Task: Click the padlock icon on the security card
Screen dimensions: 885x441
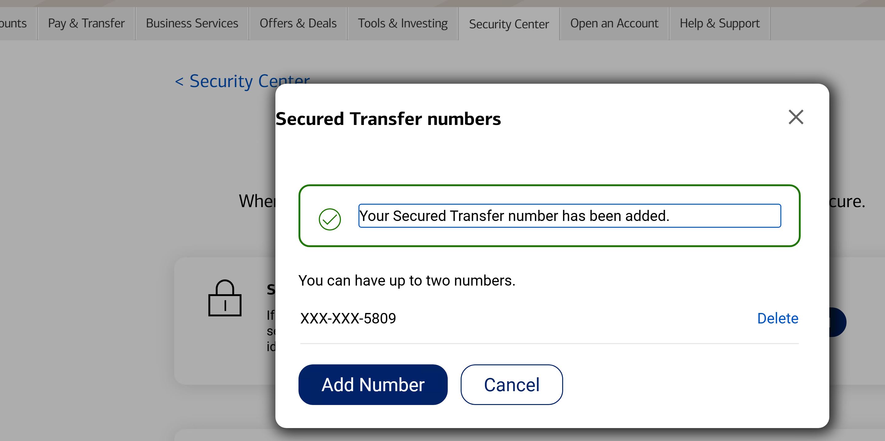Action: pos(225,298)
